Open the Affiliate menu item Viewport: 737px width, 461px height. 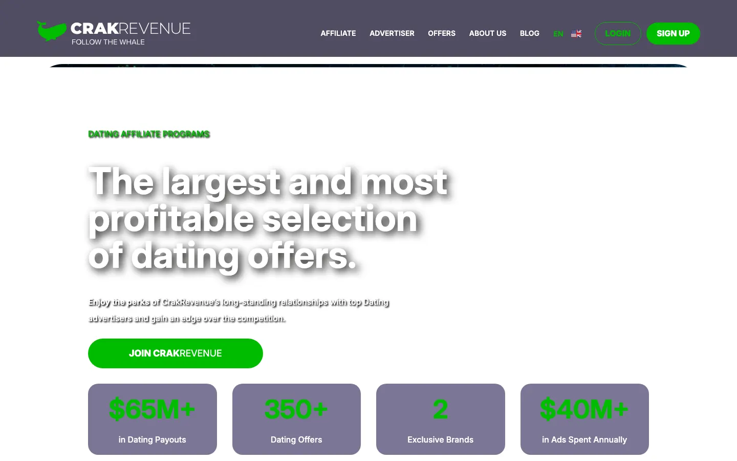coord(338,33)
